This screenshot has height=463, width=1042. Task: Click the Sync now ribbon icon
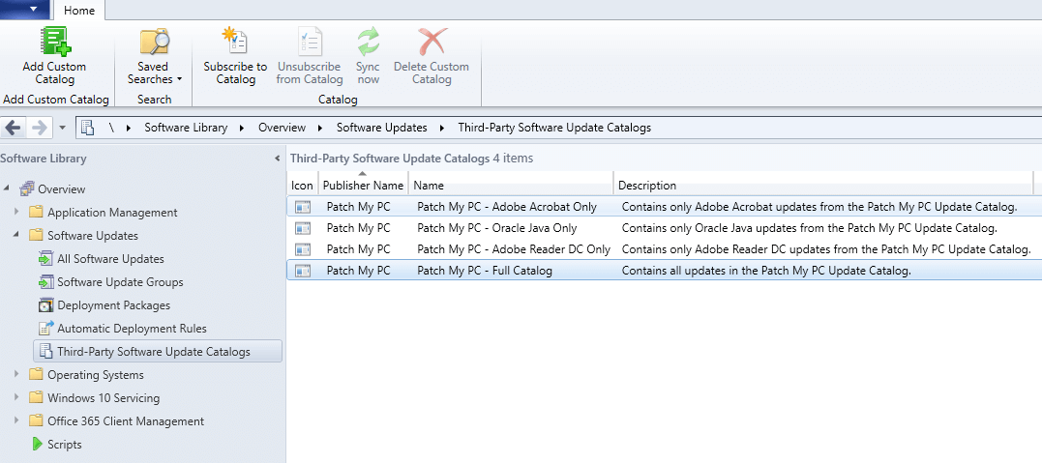(x=368, y=43)
